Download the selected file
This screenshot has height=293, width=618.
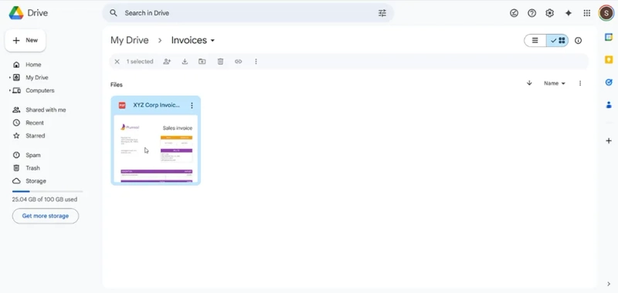[185, 62]
